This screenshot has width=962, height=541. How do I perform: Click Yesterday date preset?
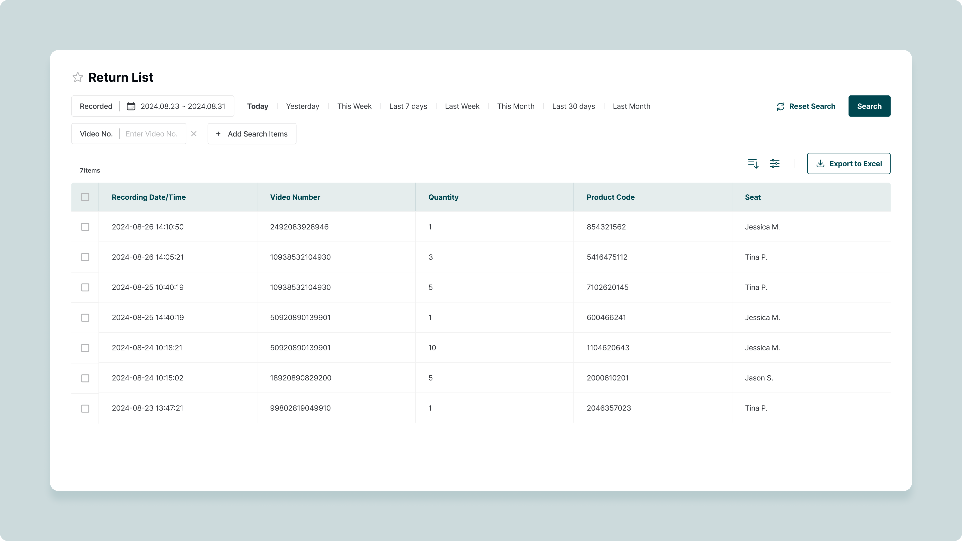click(x=302, y=106)
